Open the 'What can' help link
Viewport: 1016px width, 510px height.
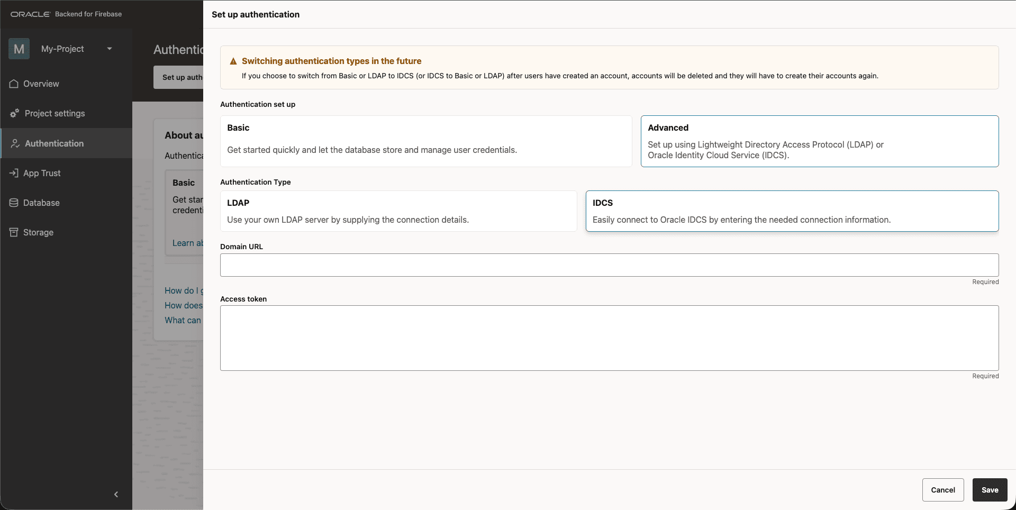click(x=183, y=320)
